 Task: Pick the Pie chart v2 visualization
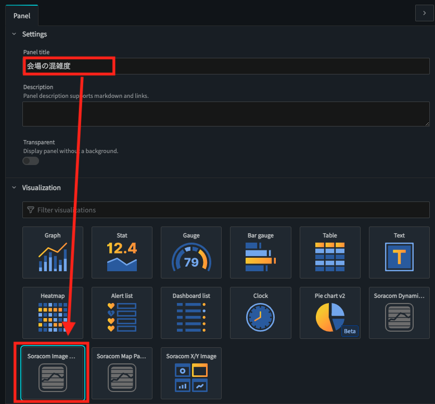(x=330, y=313)
